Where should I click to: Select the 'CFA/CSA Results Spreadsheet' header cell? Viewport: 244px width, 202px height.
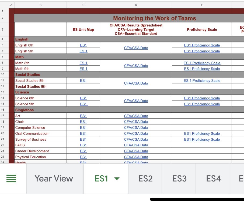(x=136, y=29)
